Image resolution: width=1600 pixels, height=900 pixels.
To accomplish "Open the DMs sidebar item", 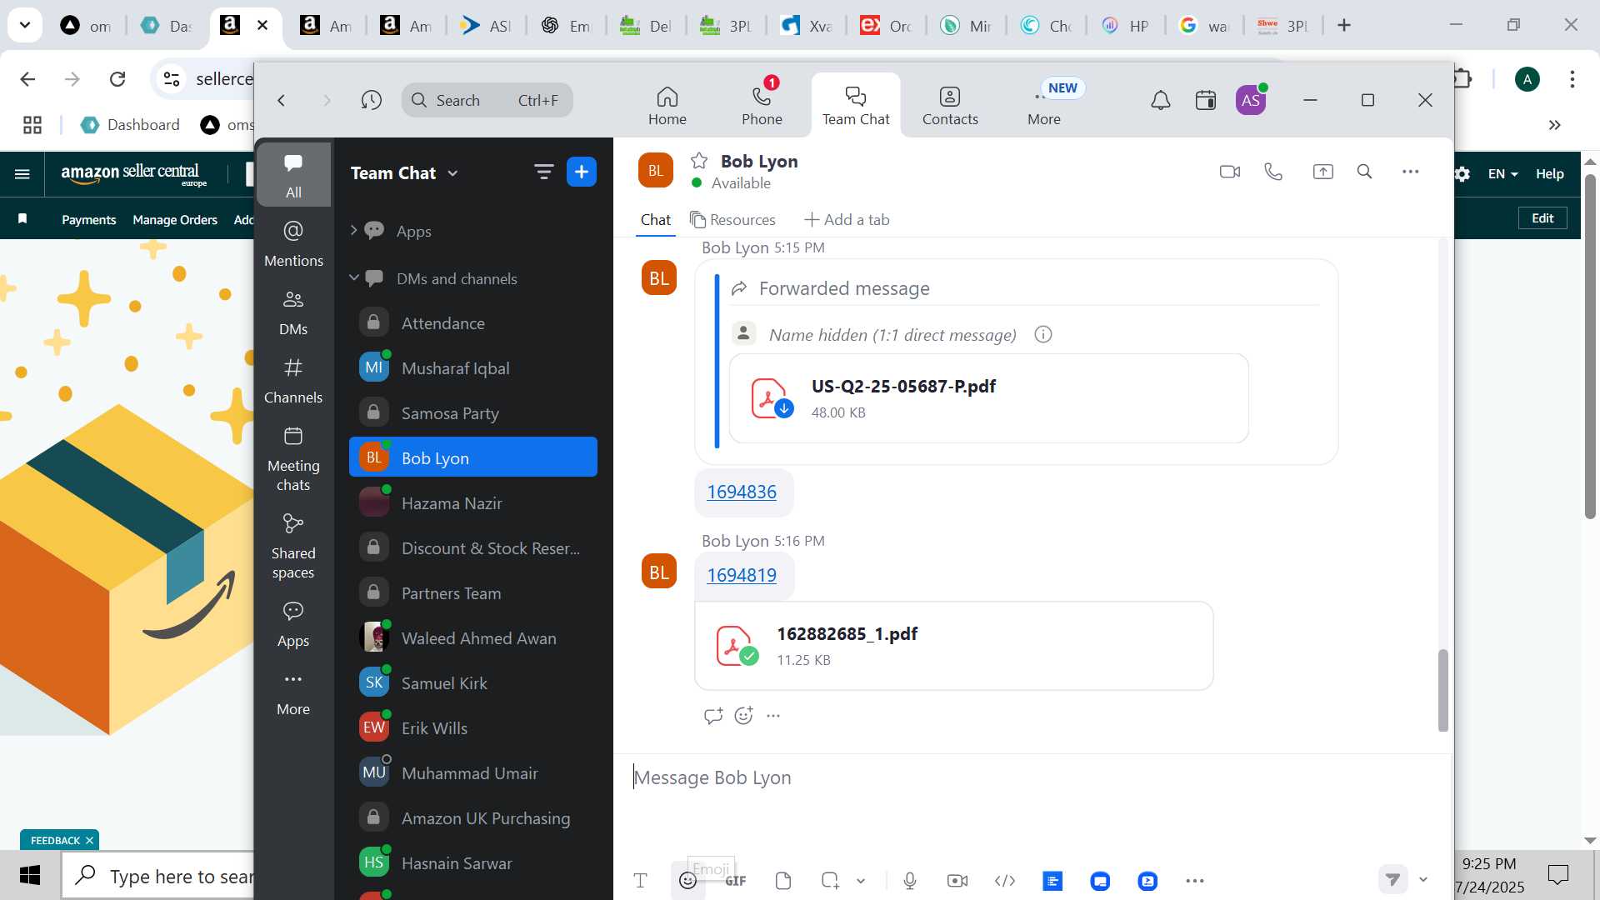I will (293, 312).
